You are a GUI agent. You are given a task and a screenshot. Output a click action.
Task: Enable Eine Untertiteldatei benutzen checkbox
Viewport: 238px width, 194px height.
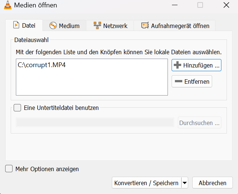17,108
